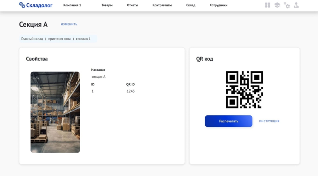
Task: Navigate to приемная зона breadcrumb
Action: 59,39
